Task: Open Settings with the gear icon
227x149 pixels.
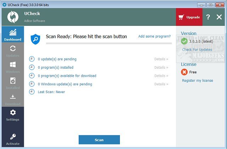Action: (x=12, y=115)
